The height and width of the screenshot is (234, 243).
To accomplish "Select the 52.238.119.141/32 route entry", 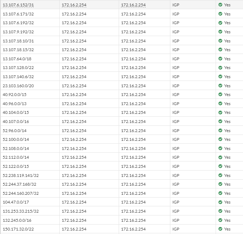I will (x=21, y=175).
